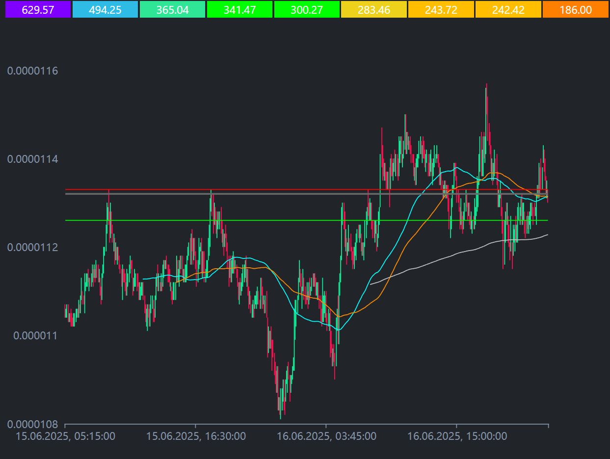Click the 0.0000114 price axis label
The width and height of the screenshot is (610, 459).
pos(32,159)
